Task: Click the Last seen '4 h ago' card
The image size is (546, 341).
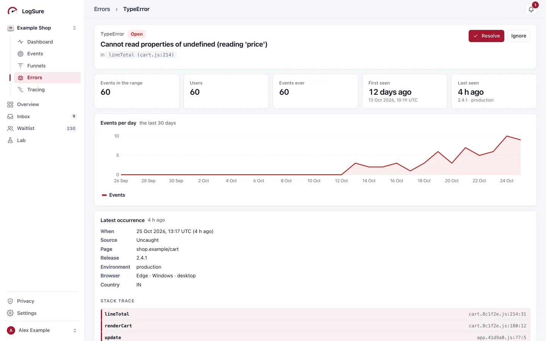Action: (x=494, y=91)
